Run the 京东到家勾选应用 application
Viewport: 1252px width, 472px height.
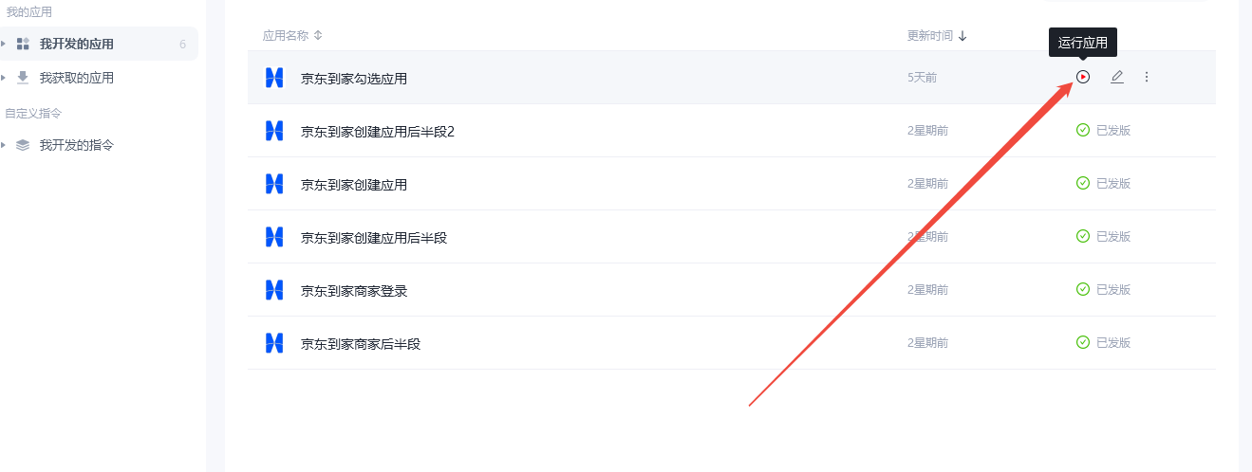point(1083,77)
